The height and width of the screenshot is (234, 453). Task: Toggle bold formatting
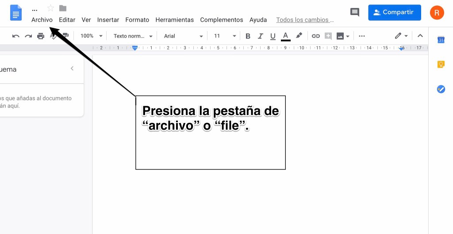(248, 36)
